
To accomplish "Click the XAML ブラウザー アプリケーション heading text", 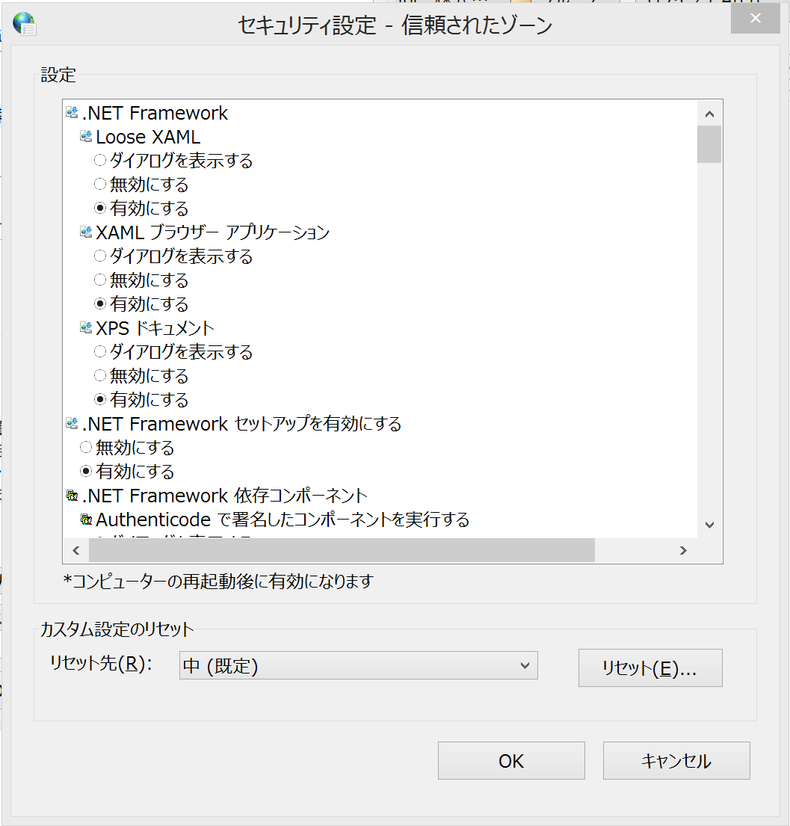I will click(x=213, y=232).
